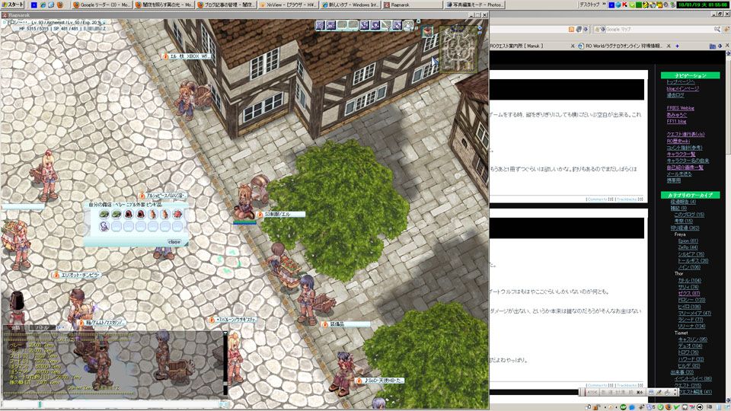Click ATOK button on IME toolbar

click(592, 393)
